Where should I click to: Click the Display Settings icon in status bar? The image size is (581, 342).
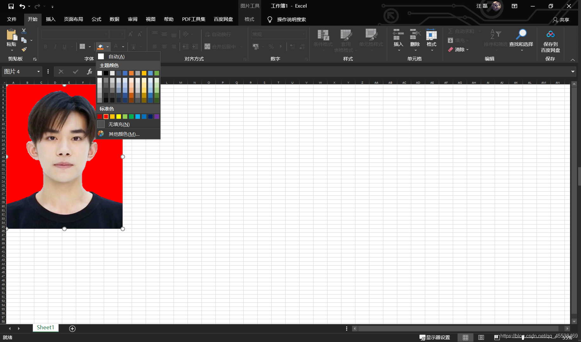[422, 338]
